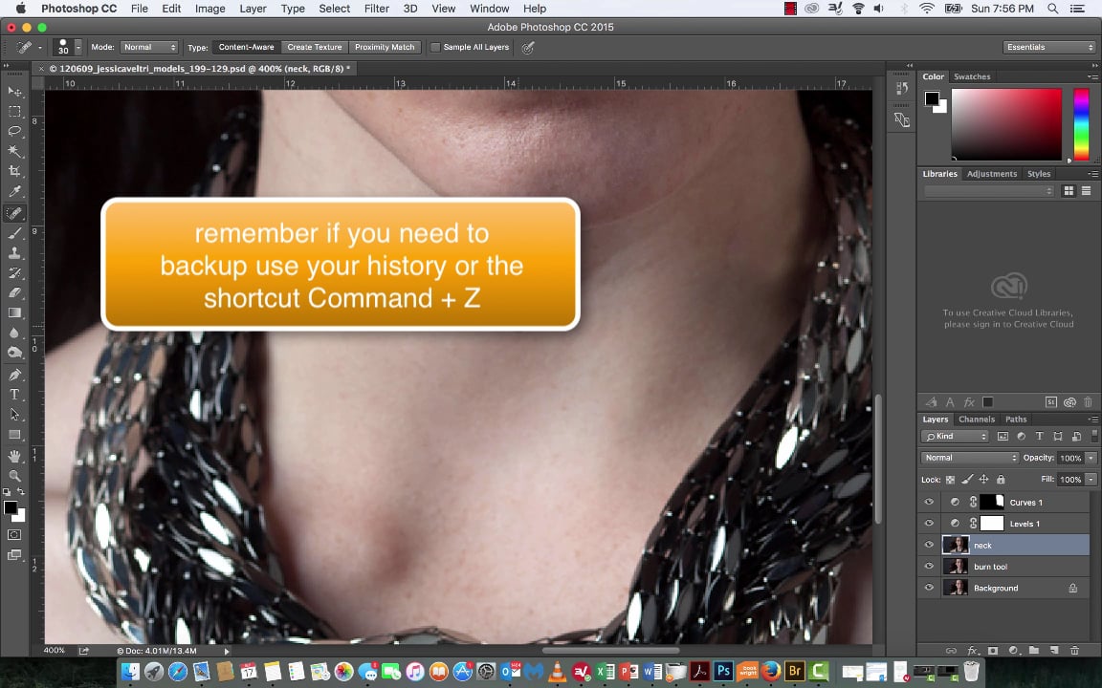
Task: Hide the Levels 1 layer
Action: click(929, 524)
